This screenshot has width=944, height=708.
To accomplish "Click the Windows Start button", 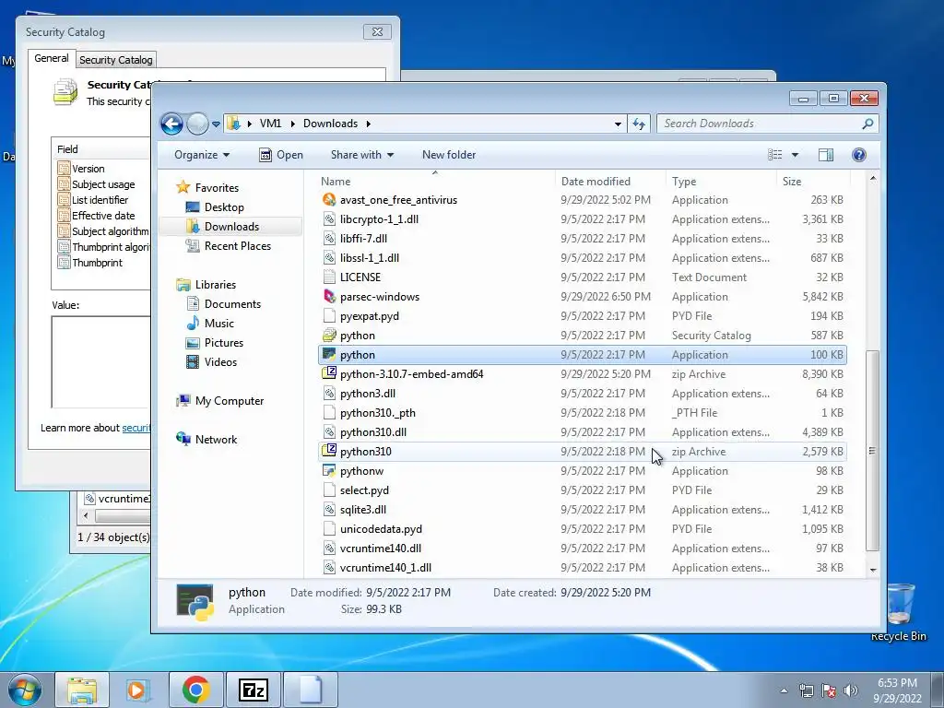I will (x=23, y=690).
